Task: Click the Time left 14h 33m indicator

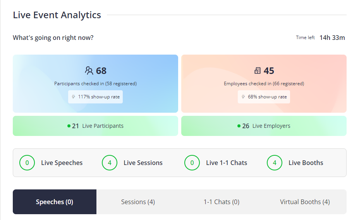Action: coord(320,38)
